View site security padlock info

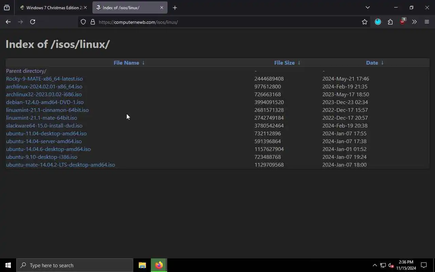coord(93,22)
